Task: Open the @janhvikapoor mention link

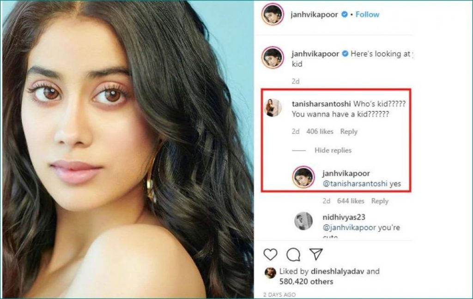Action: [349, 228]
